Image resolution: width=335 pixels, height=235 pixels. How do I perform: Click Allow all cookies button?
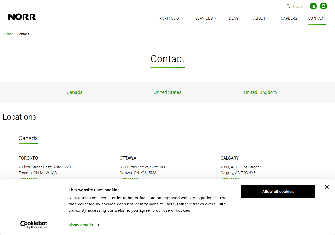tap(278, 191)
